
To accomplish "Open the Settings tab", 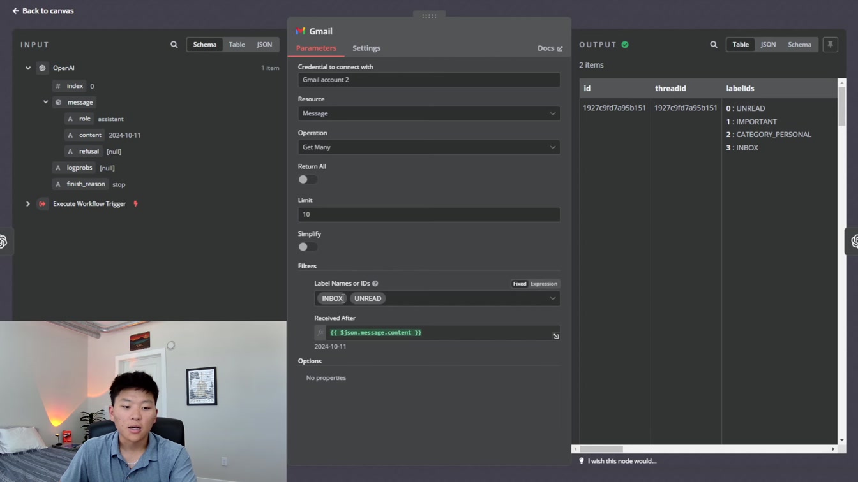I will click(366, 48).
